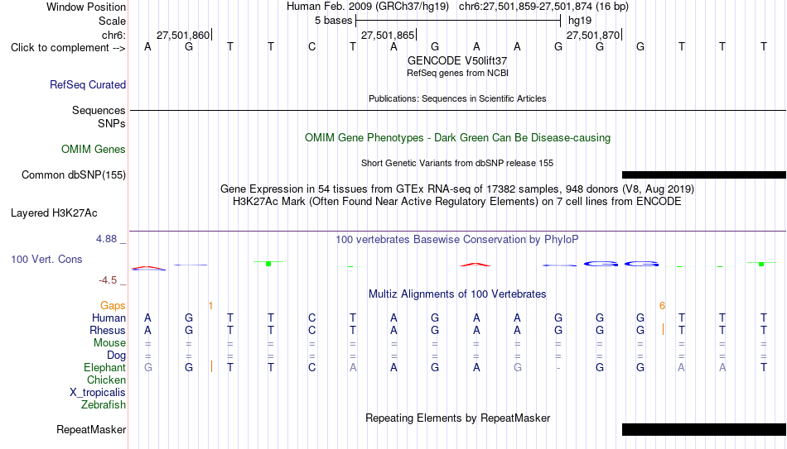This screenshot has height=449, width=787.
Task: Click the orange gap count '6'
Action: point(662,306)
